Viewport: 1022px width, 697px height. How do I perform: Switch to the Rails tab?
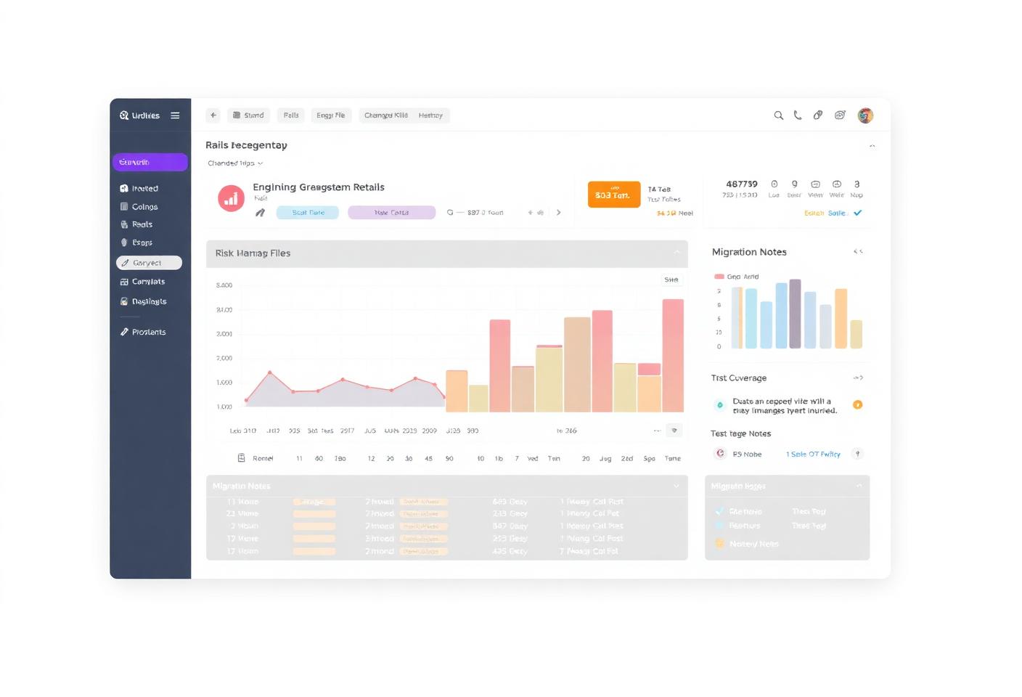point(291,115)
